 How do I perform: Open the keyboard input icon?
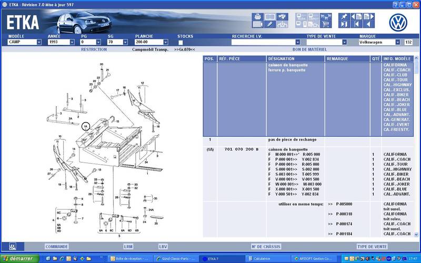257,24
